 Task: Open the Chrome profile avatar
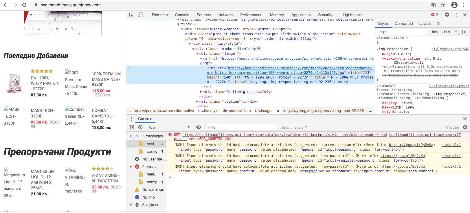click(x=454, y=5)
